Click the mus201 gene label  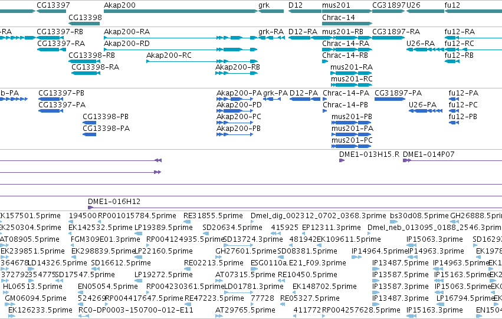click(x=336, y=5)
